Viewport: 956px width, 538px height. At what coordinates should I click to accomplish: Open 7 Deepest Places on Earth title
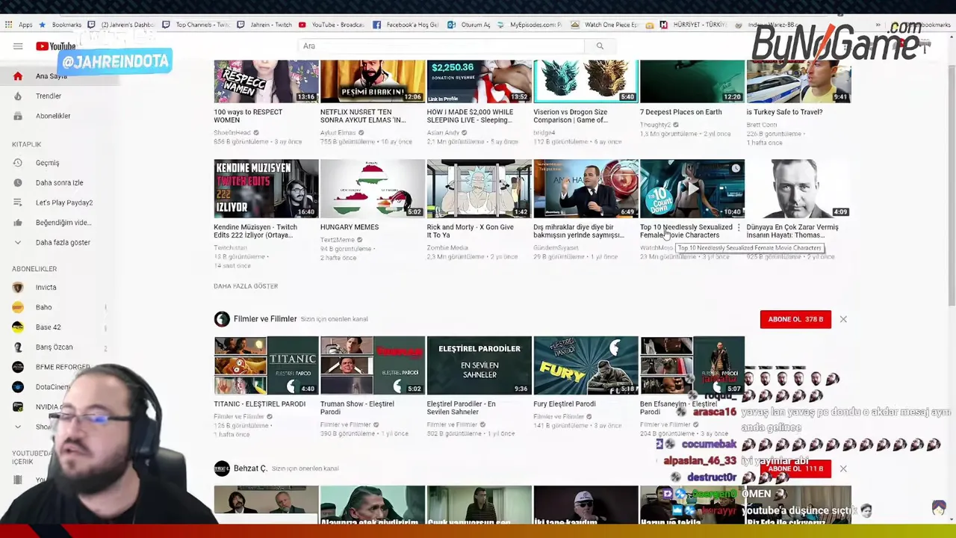[680, 112]
